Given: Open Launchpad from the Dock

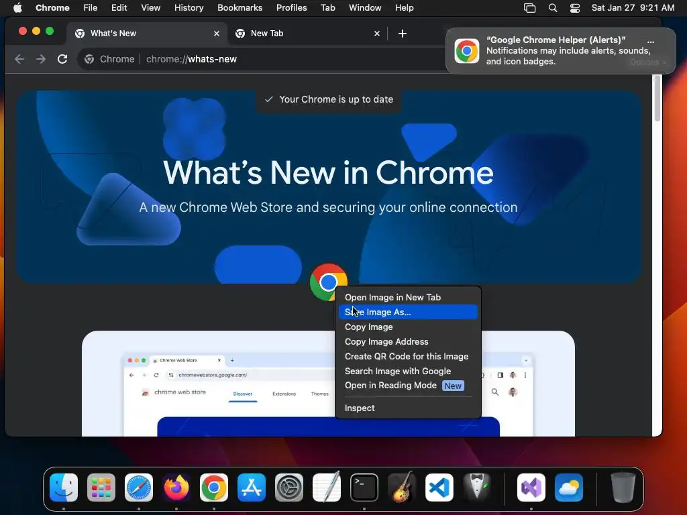Looking at the screenshot, I should pyautogui.click(x=101, y=488).
